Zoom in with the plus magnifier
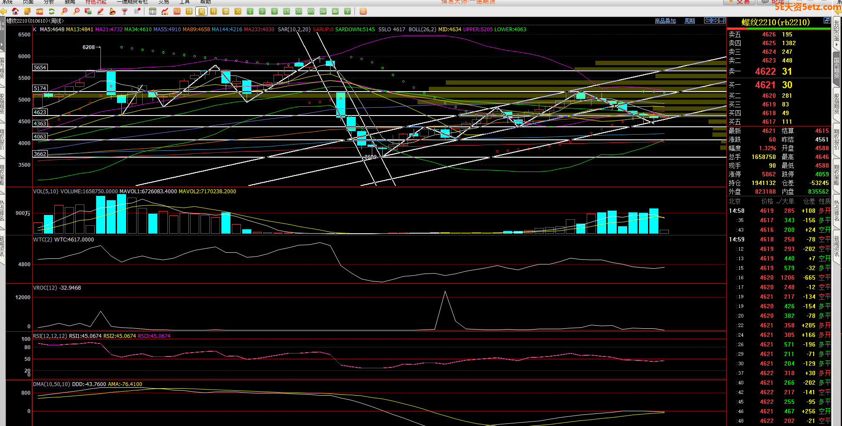 [64, 11]
